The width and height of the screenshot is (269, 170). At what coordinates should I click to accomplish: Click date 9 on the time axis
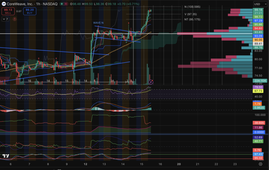click(67, 164)
